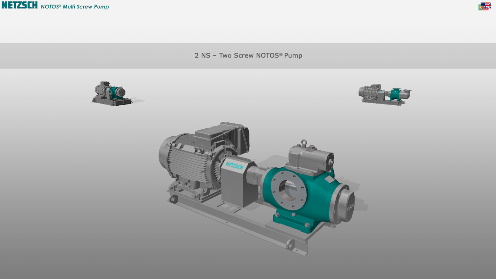Click the large central two screw pump model

tap(257, 188)
